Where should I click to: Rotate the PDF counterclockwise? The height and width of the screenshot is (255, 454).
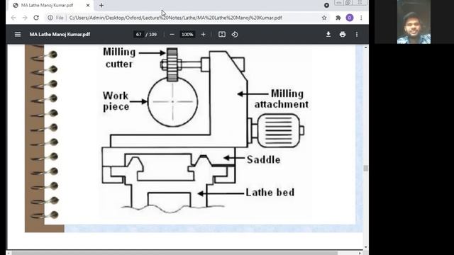click(x=235, y=35)
